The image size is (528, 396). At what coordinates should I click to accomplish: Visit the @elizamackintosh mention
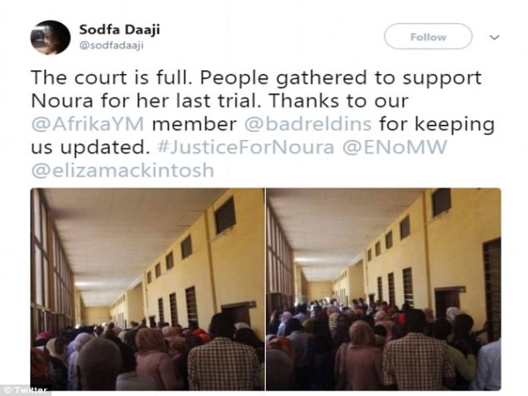[123, 171]
